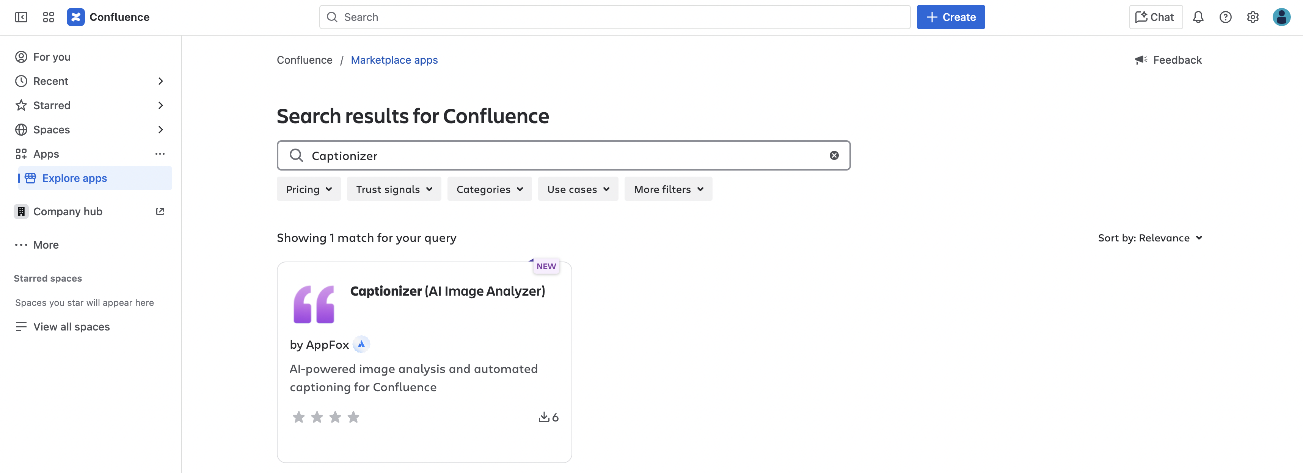Open the user profile avatar
The height and width of the screenshot is (473, 1303).
[x=1281, y=17]
